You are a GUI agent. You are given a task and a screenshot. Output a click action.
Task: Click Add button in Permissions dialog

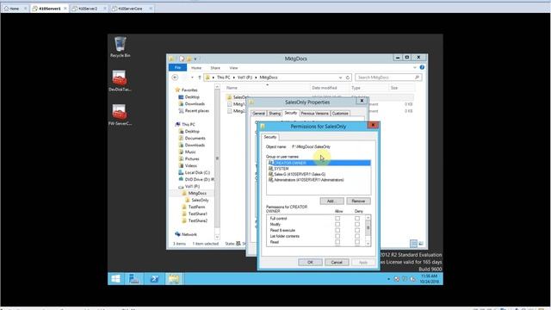tap(331, 201)
